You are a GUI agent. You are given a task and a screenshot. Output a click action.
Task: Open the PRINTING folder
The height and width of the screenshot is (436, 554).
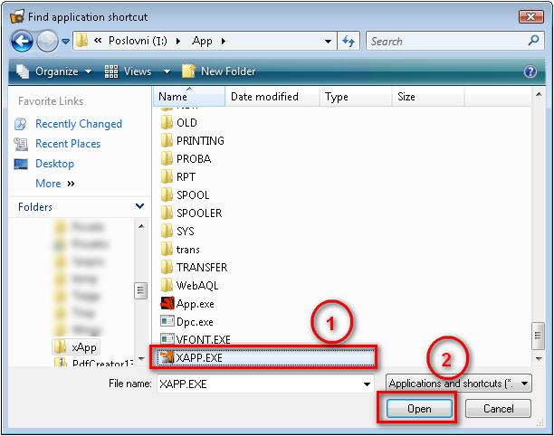tap(200, 141)
